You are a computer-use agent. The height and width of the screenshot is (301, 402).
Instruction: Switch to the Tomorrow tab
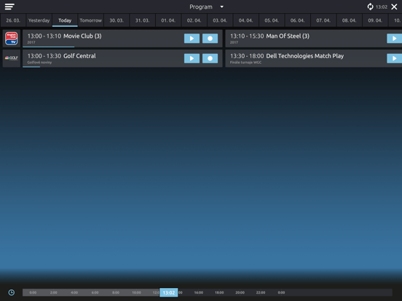[x=91, y=20]
